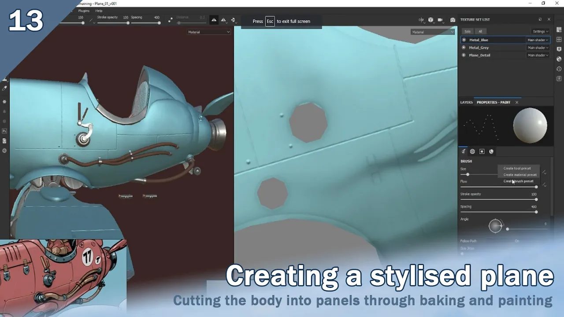The image size is (564, 317).
Task: Select the Alpha properties tab icon
Action: coord(472,151)
